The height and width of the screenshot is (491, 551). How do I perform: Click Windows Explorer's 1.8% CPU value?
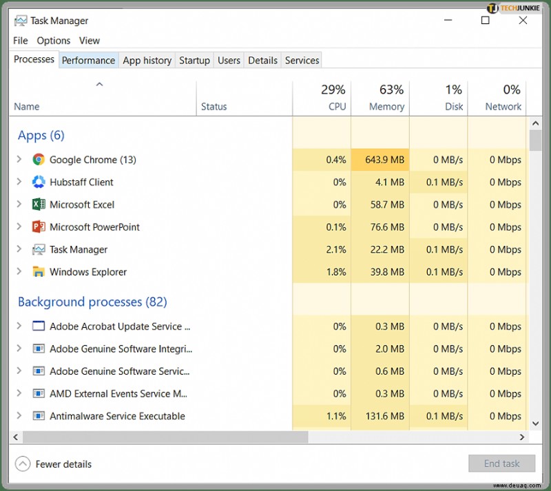click(x=336, y=272)
